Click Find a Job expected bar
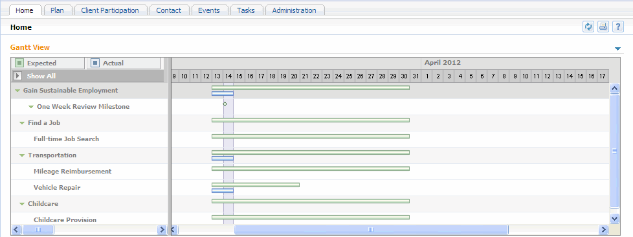 [x=311, y=120]
